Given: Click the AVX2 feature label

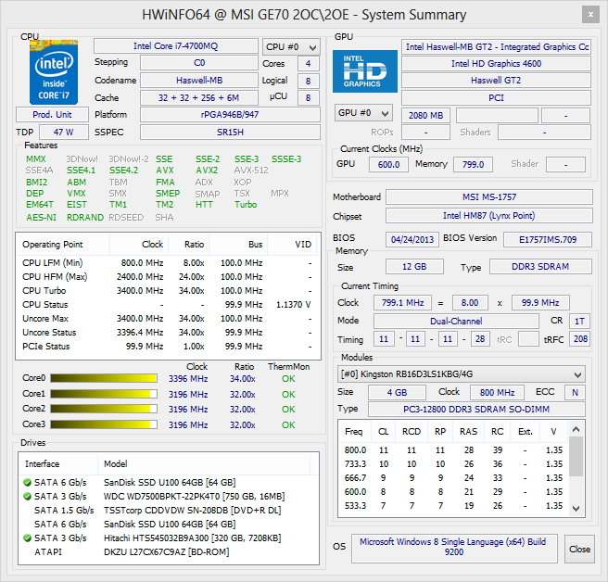Looking at the screenshot, I should pyautogui.click(x=207, y=171).
